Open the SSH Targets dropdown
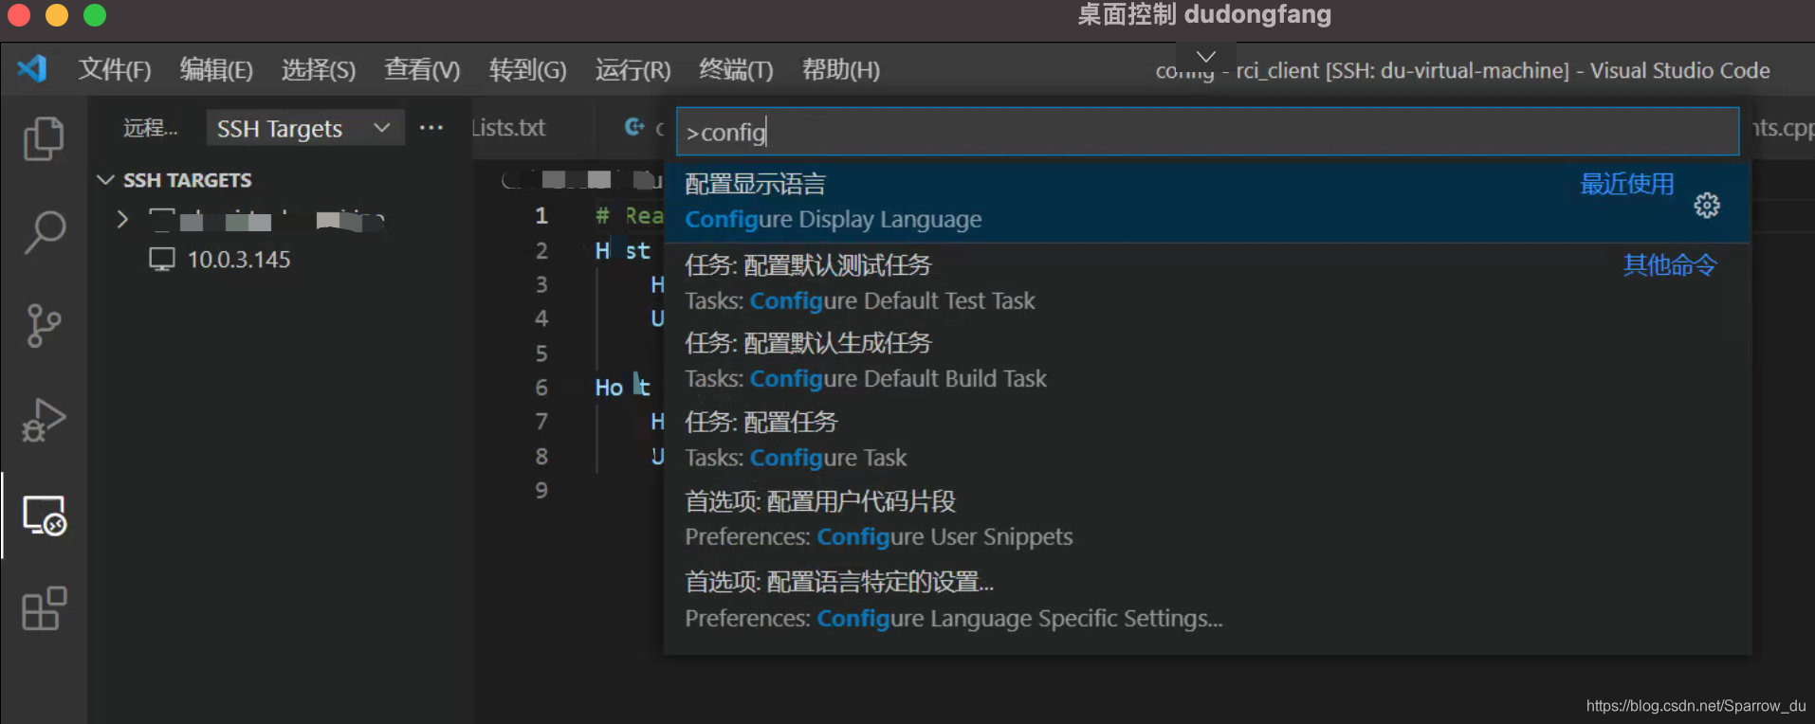The height and width of the screenshot is (724, 1815). [x=304, y=128]
